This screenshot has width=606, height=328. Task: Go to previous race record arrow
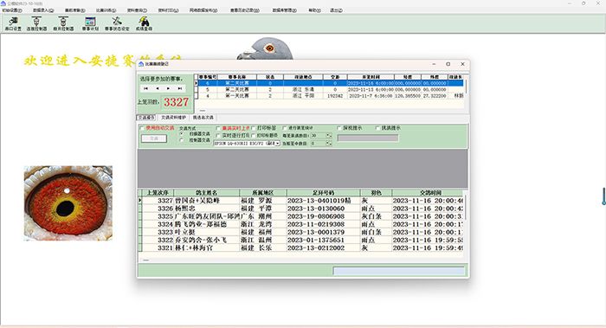157,88
